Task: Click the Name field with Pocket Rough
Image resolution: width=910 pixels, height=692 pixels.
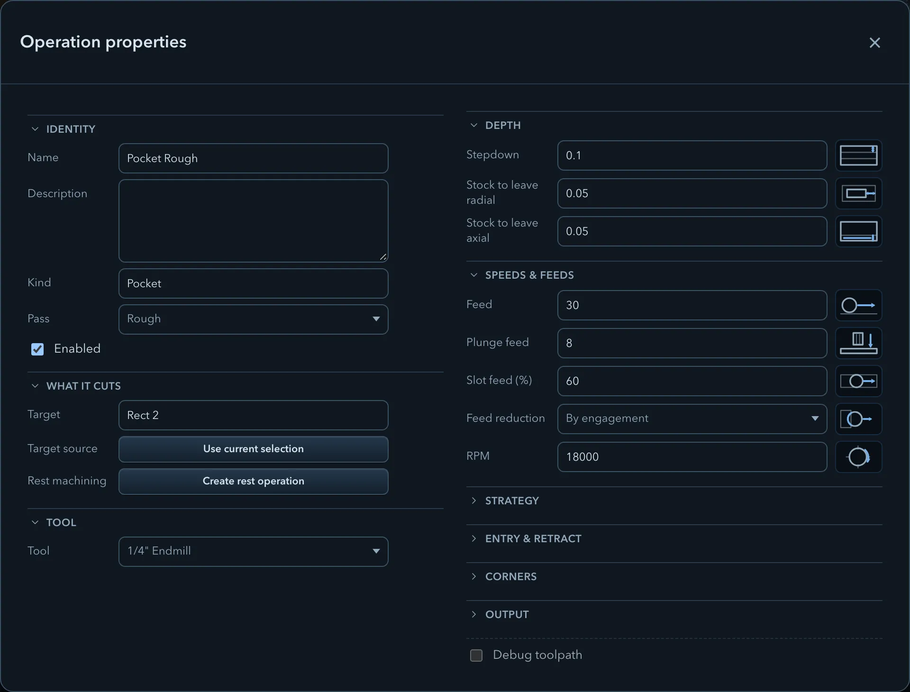Action: [254, 158]
